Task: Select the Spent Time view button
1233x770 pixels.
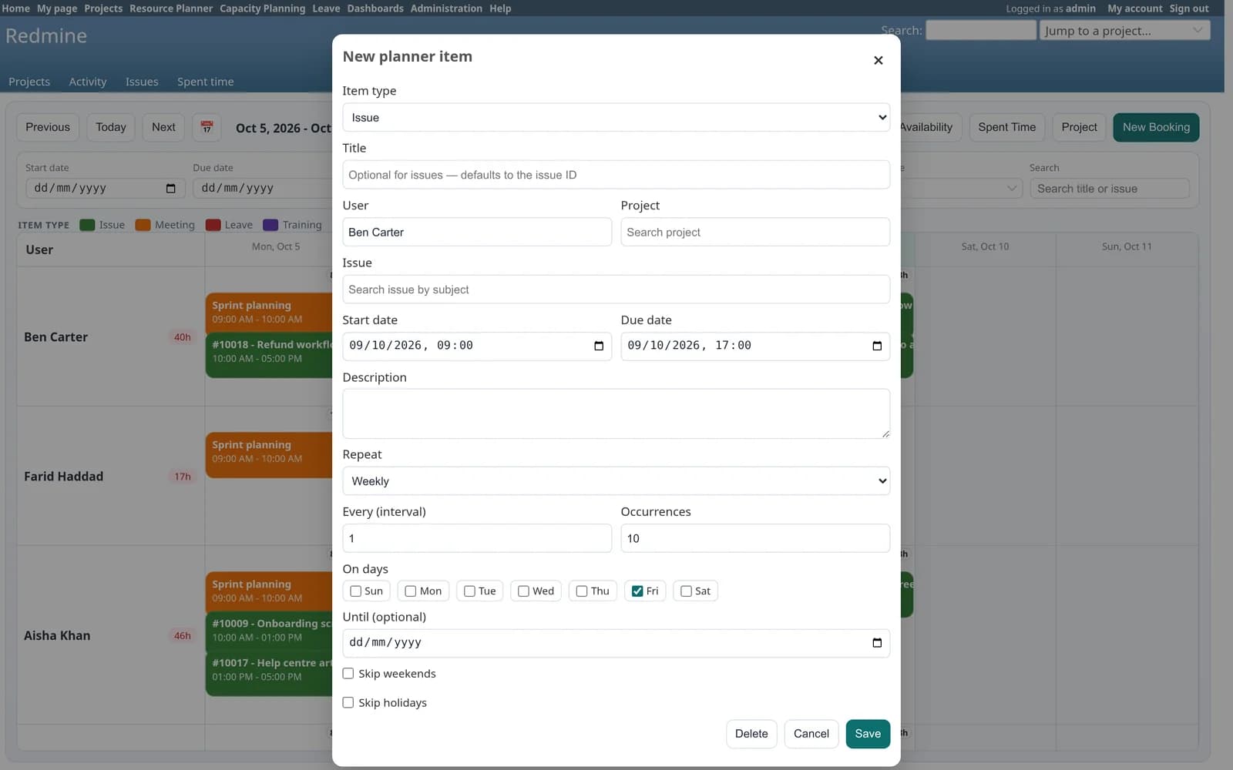Action: tap(1006, 127)
